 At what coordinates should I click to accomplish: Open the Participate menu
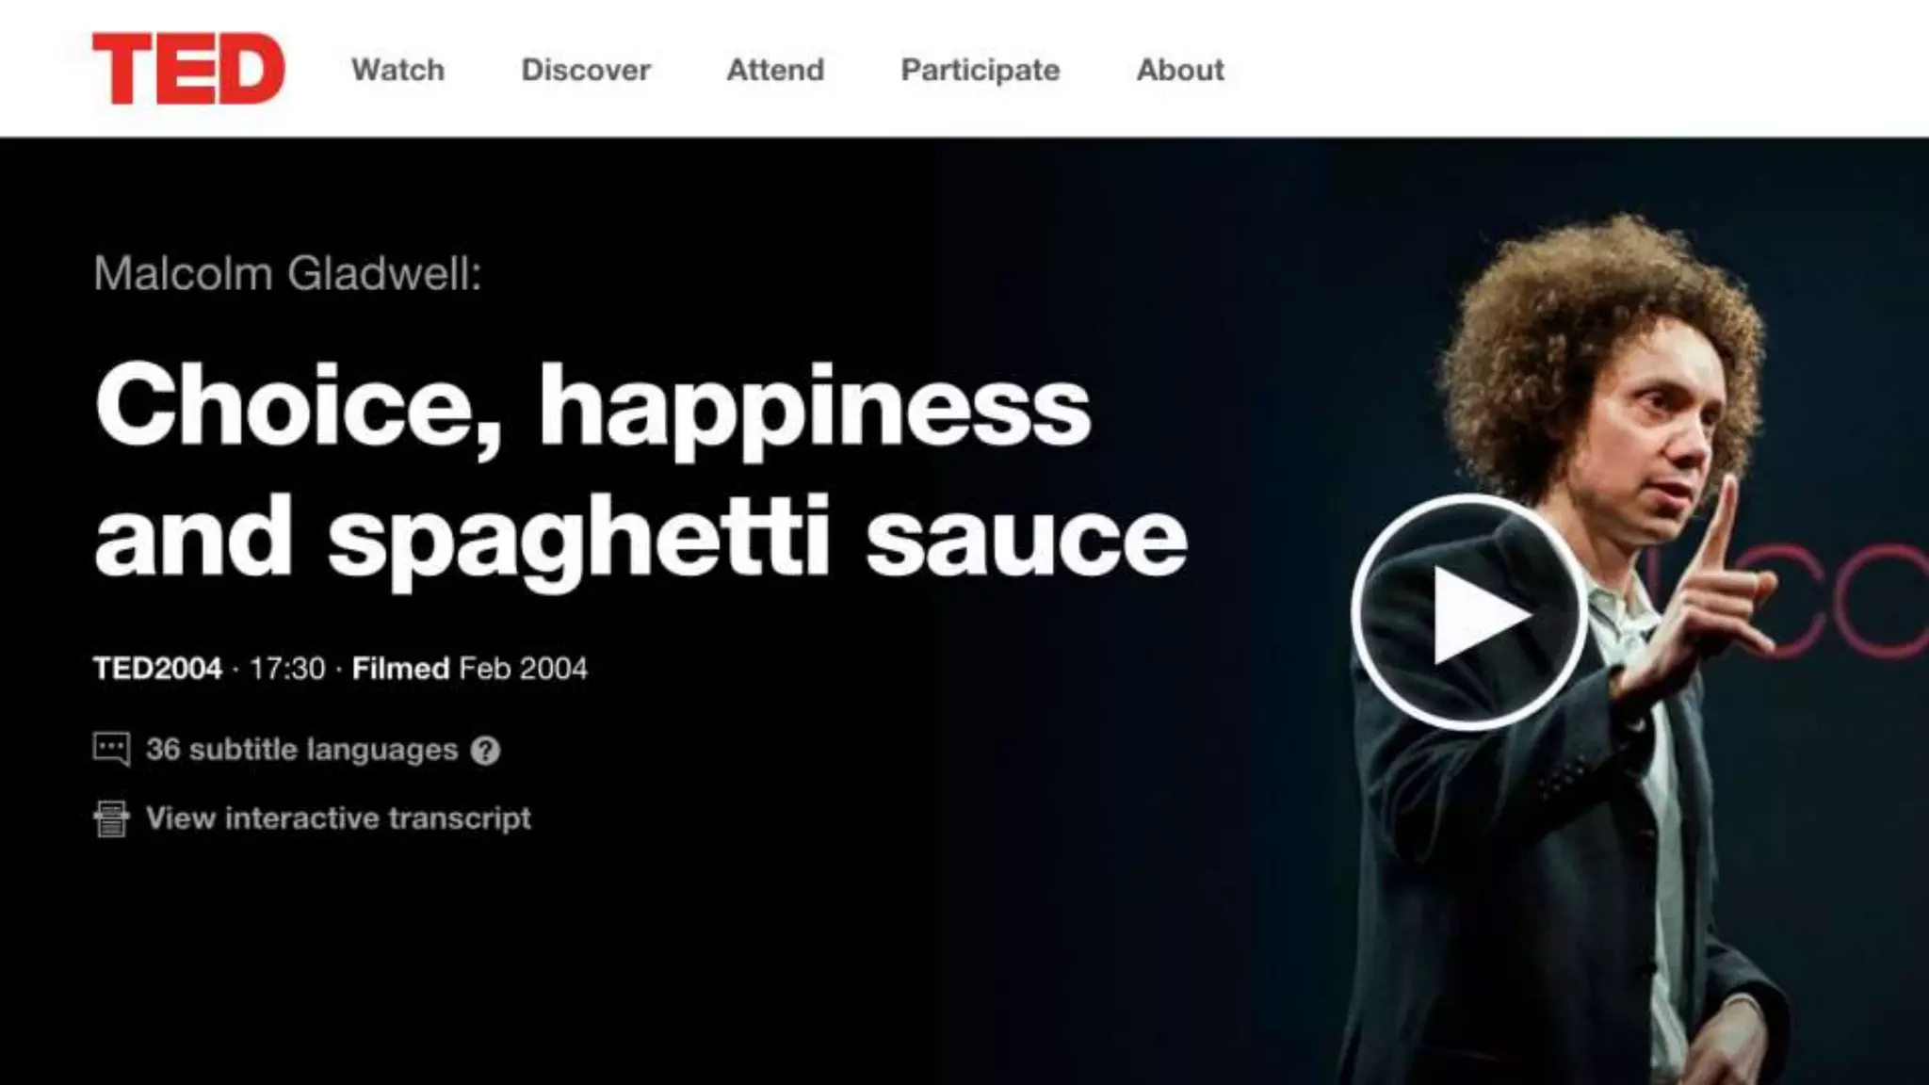point(981,71)
